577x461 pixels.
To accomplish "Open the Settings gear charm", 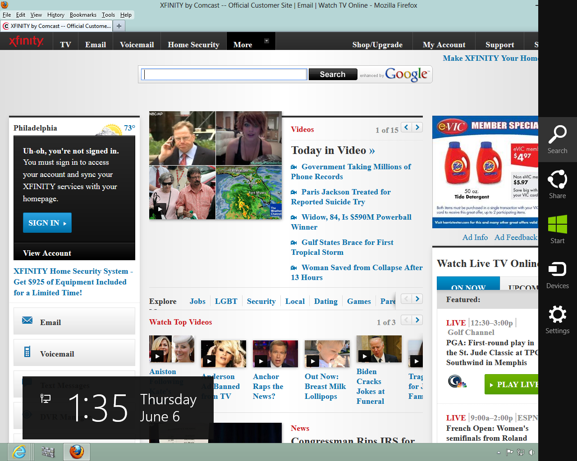I will (x=557, y=320).
